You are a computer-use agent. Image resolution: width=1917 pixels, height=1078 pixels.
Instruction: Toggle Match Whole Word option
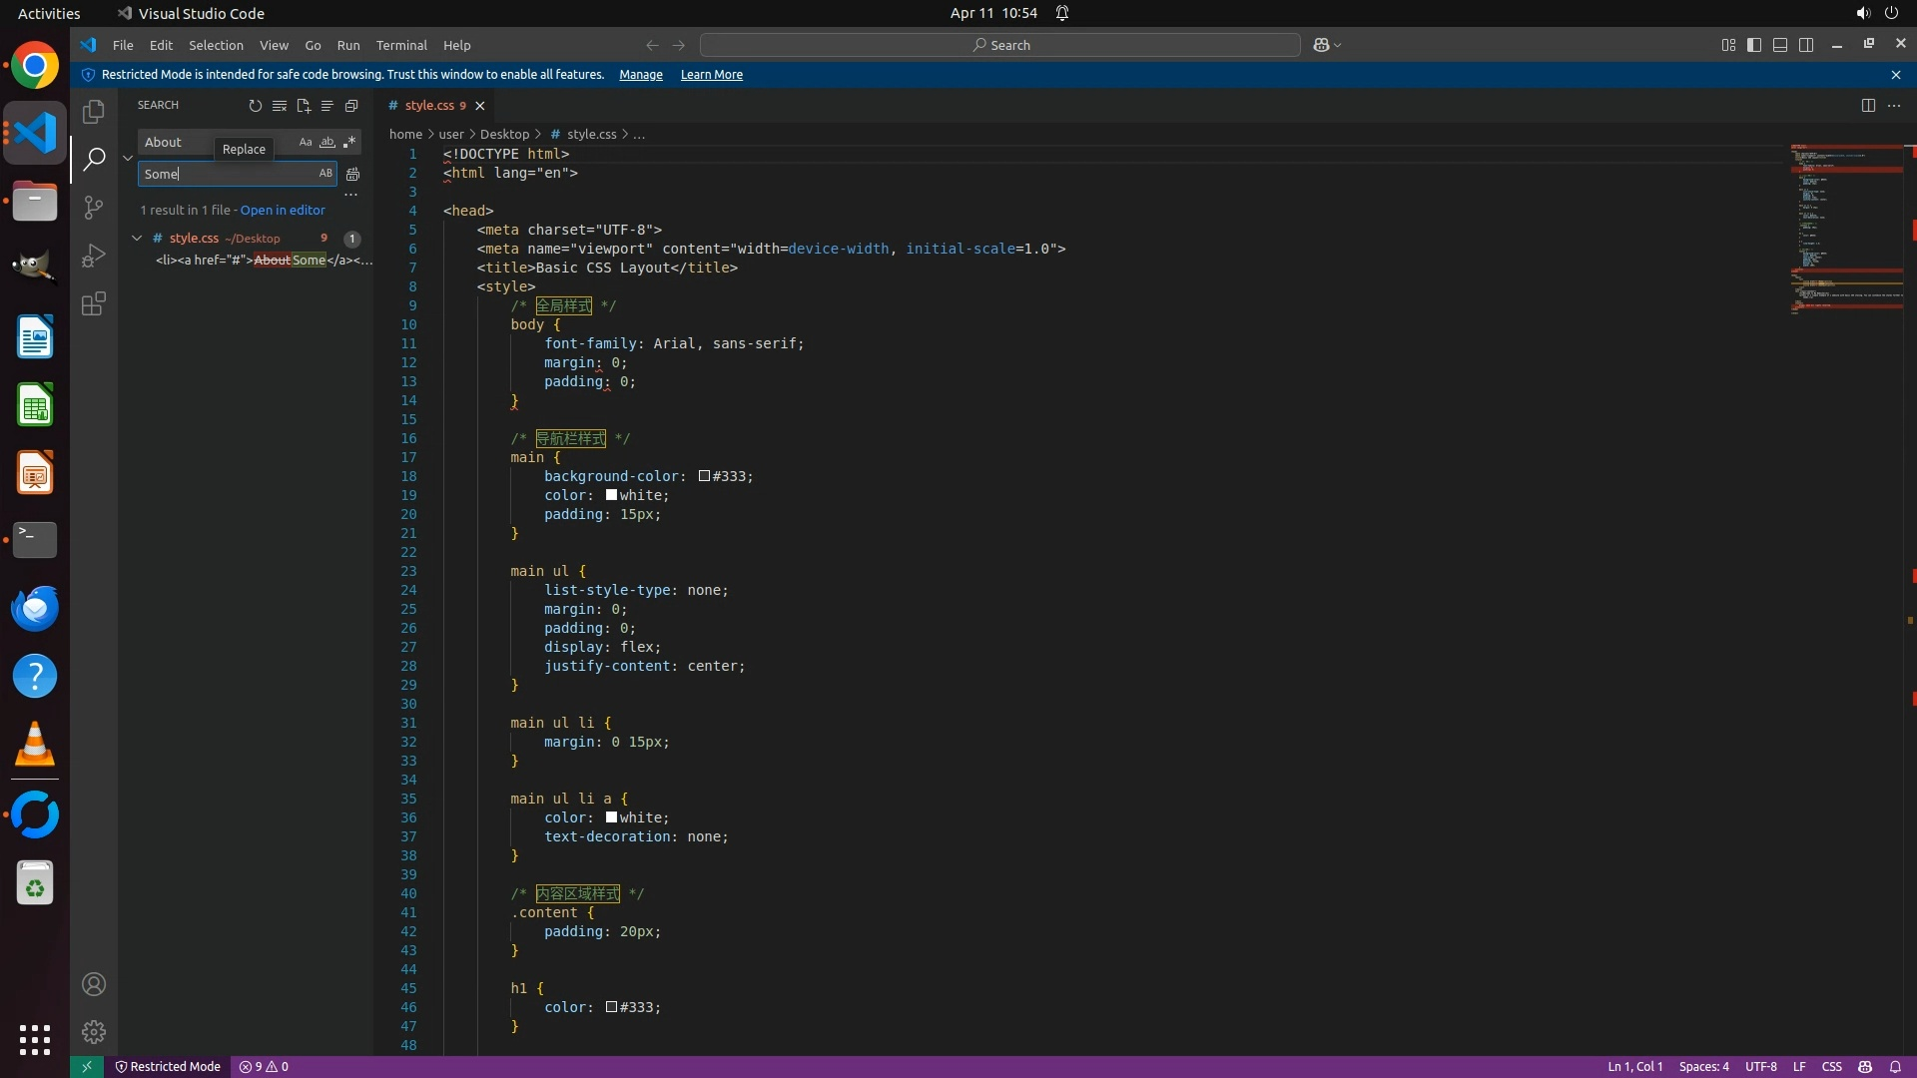tap(327, 143)
